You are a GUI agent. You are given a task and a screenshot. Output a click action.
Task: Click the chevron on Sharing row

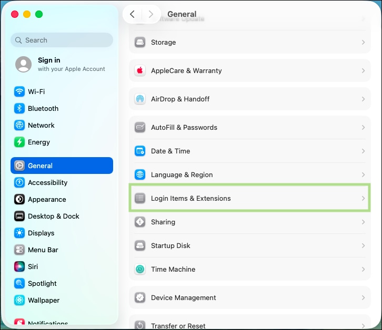363,222
